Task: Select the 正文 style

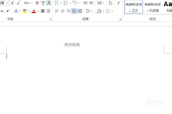Action: [134, 7]
